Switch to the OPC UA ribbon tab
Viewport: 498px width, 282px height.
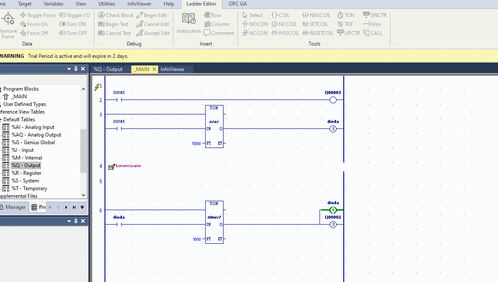tap(238, 4)
